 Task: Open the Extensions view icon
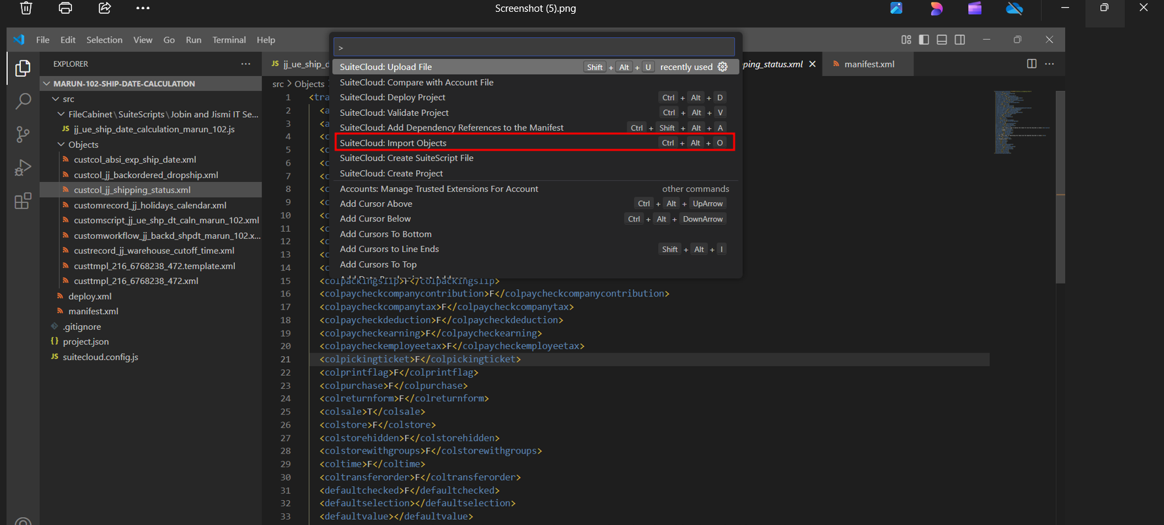[x=23, y=201]
